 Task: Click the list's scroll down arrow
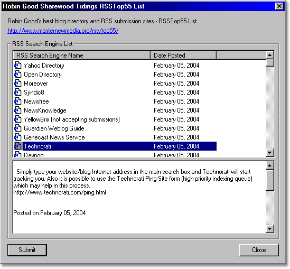tap(269, 153)
